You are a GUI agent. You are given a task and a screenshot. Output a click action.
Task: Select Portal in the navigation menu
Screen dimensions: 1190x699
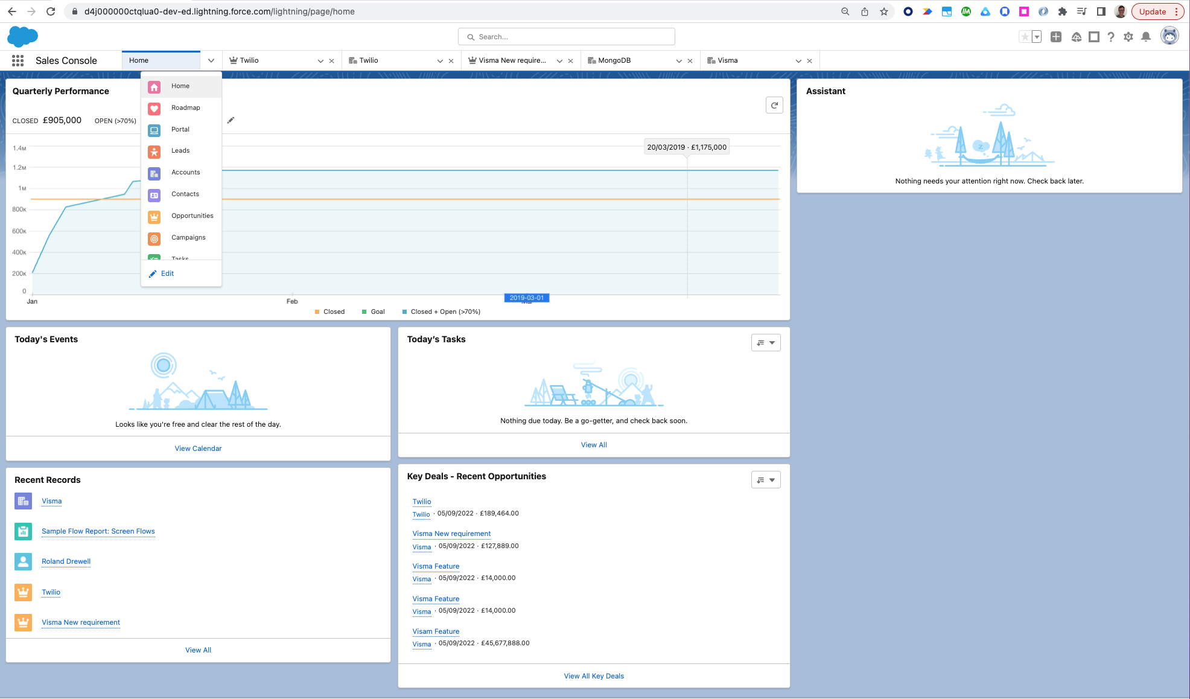[x=181, y=130]
